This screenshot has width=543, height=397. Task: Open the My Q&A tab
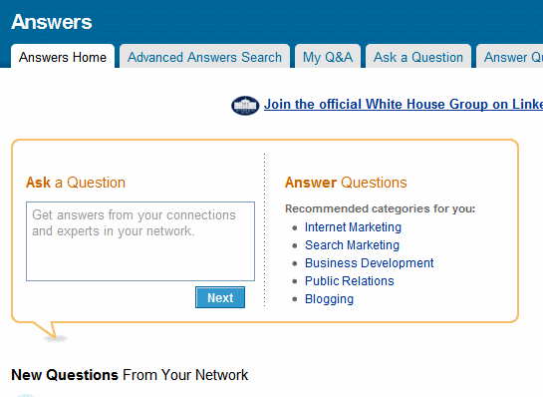click(x=328, y=57)
